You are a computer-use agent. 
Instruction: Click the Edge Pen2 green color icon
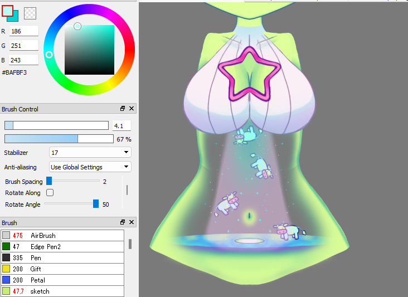pyautogui.click(x=6, y=246)
